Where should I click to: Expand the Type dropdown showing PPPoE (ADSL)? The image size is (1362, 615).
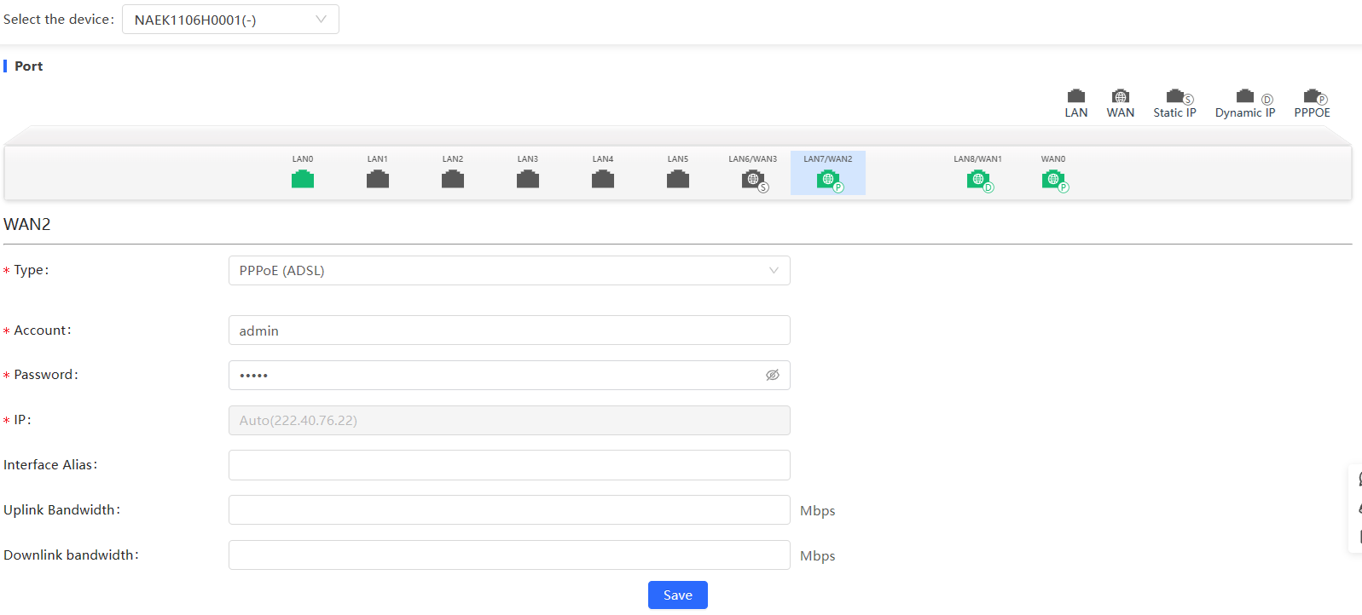coord(509,271)
